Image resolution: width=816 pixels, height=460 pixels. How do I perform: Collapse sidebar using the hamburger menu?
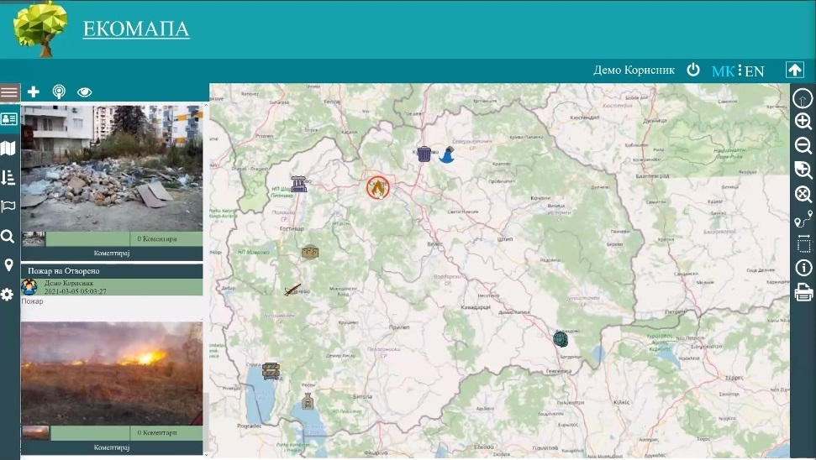[9, 92]
